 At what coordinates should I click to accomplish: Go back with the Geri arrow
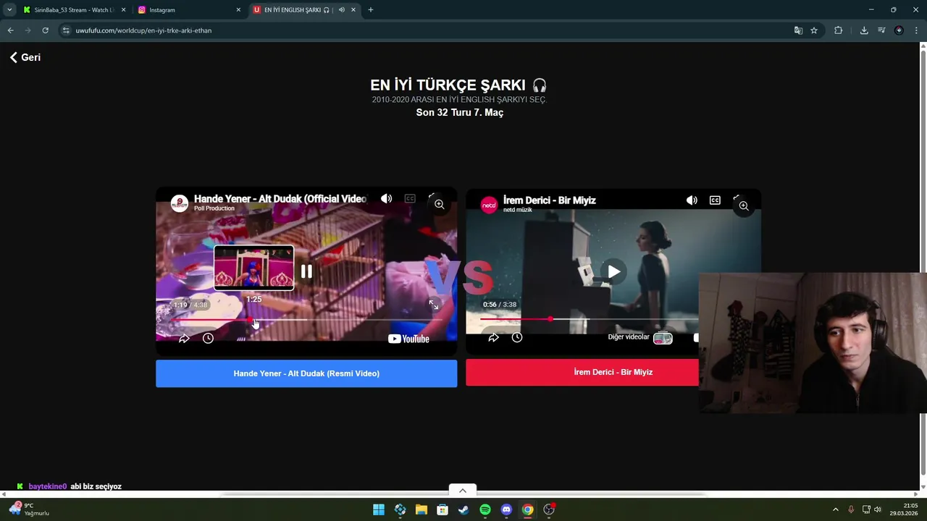[x=25, y=57]
